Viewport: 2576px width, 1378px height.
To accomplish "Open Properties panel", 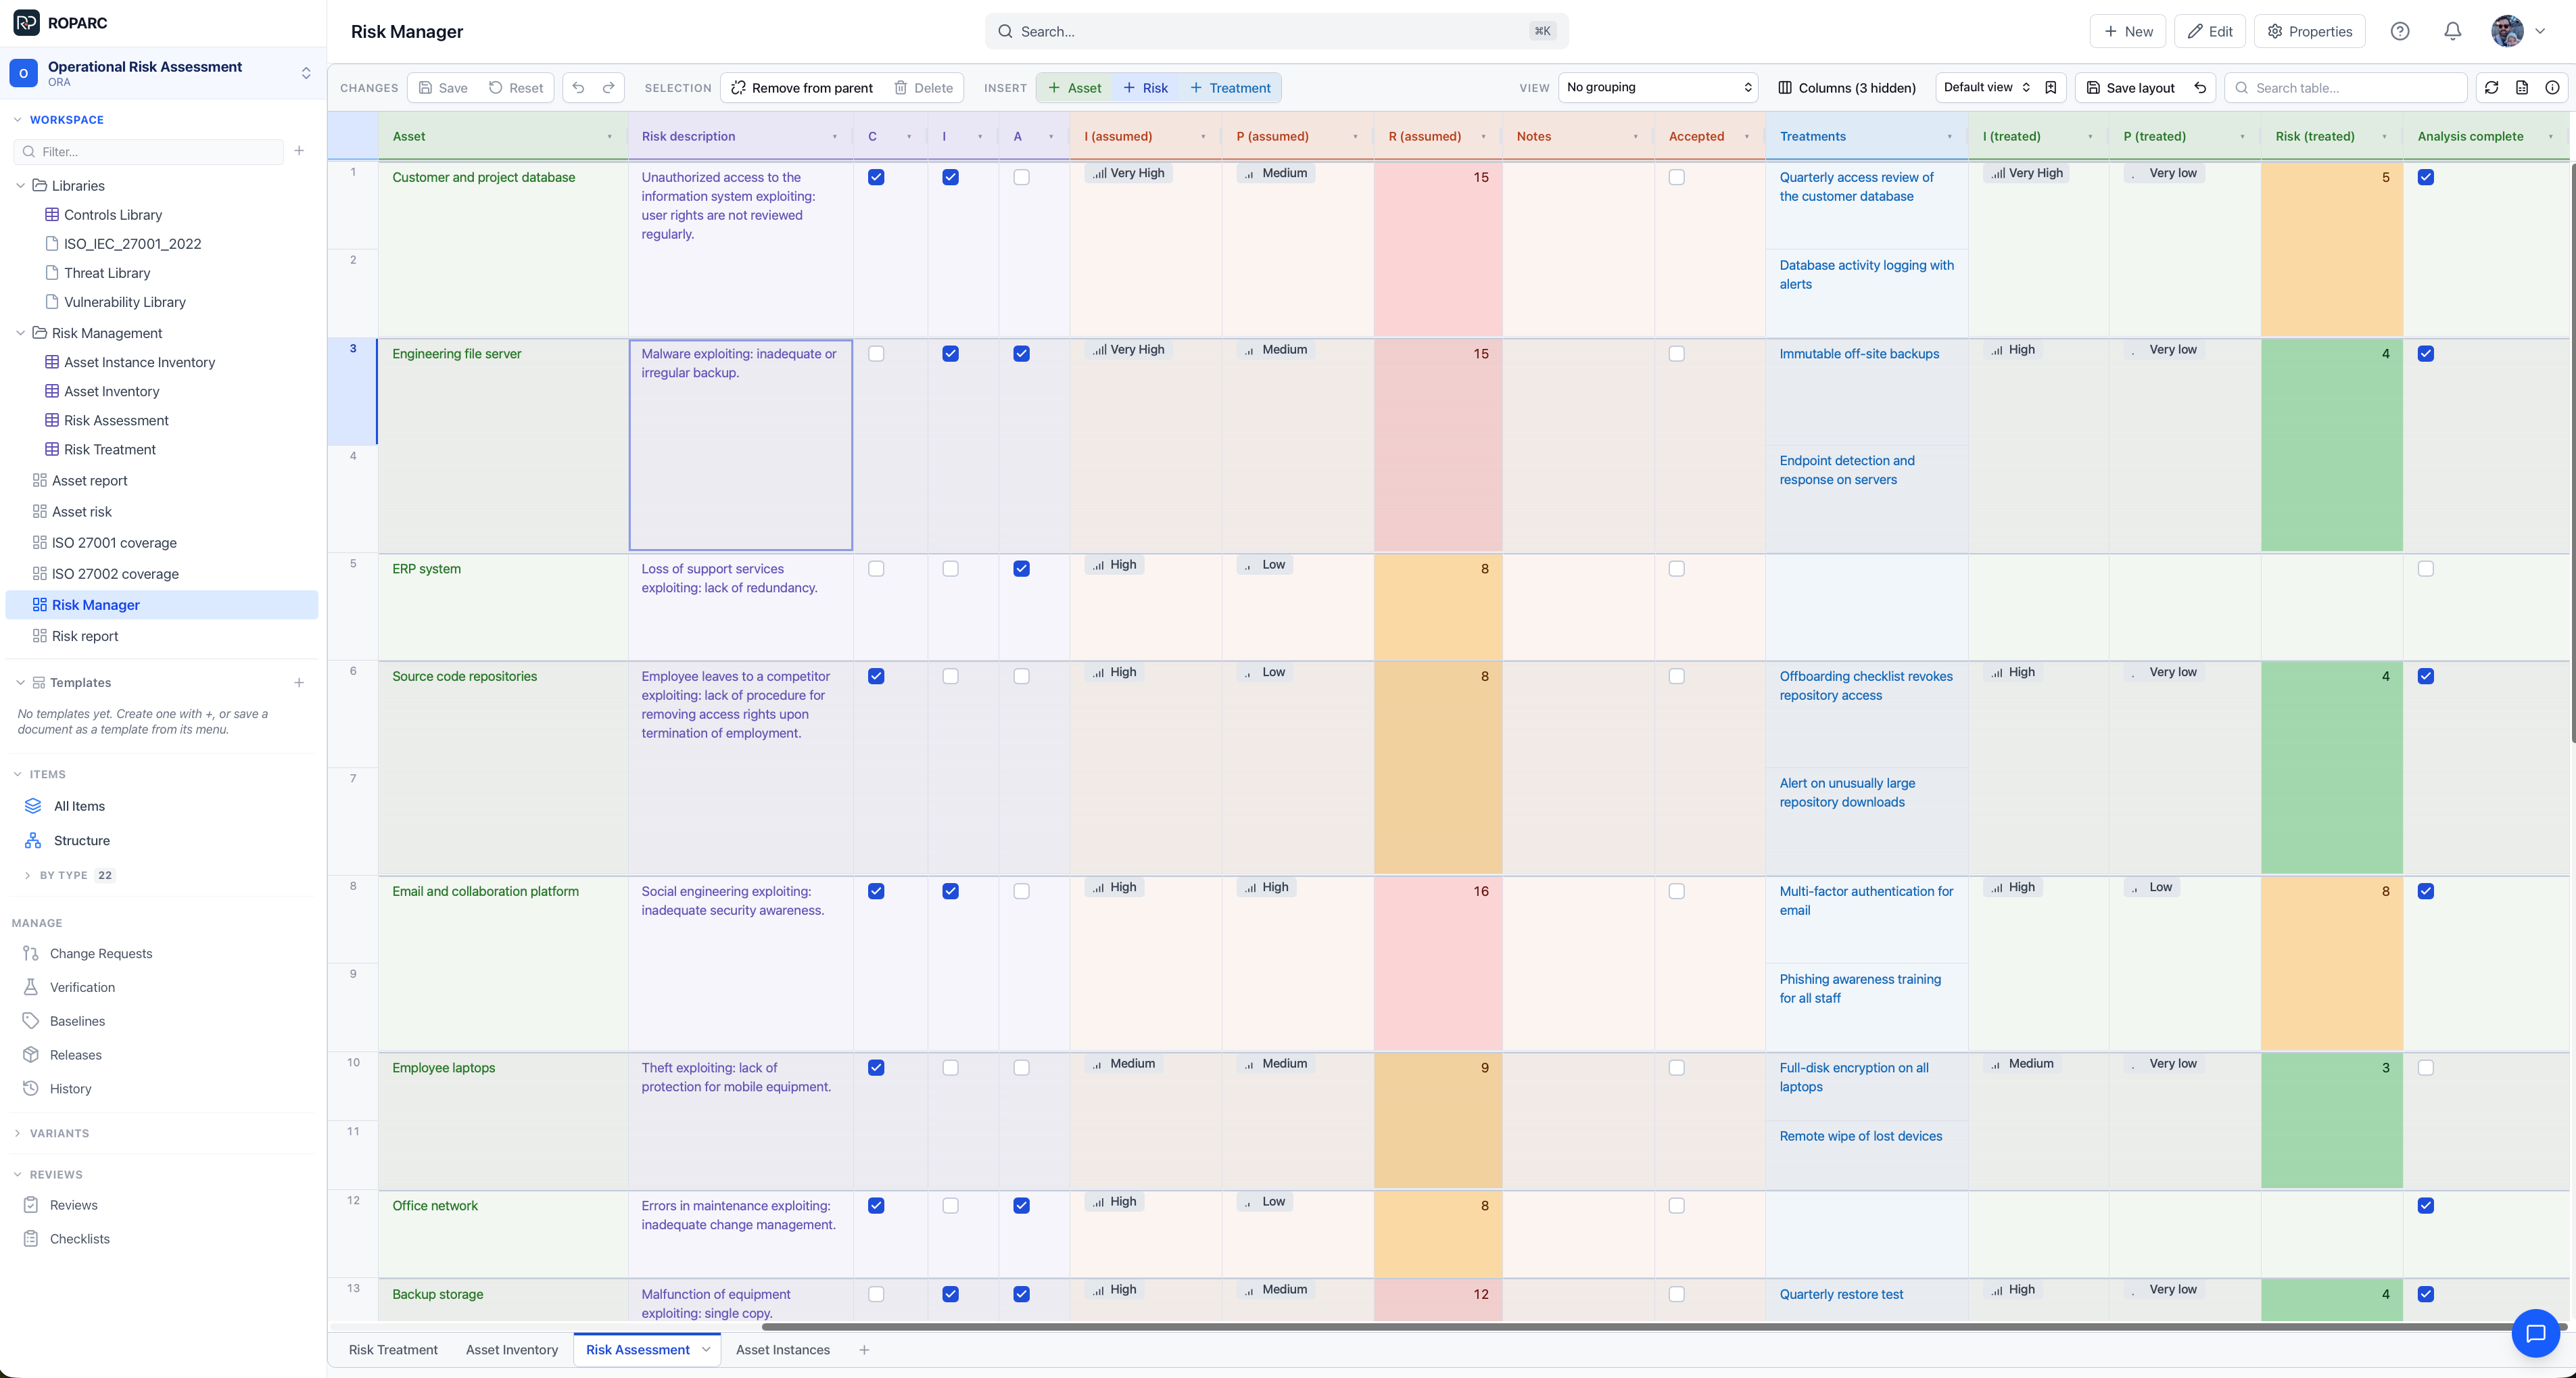I will click(x=2310, y=31).
